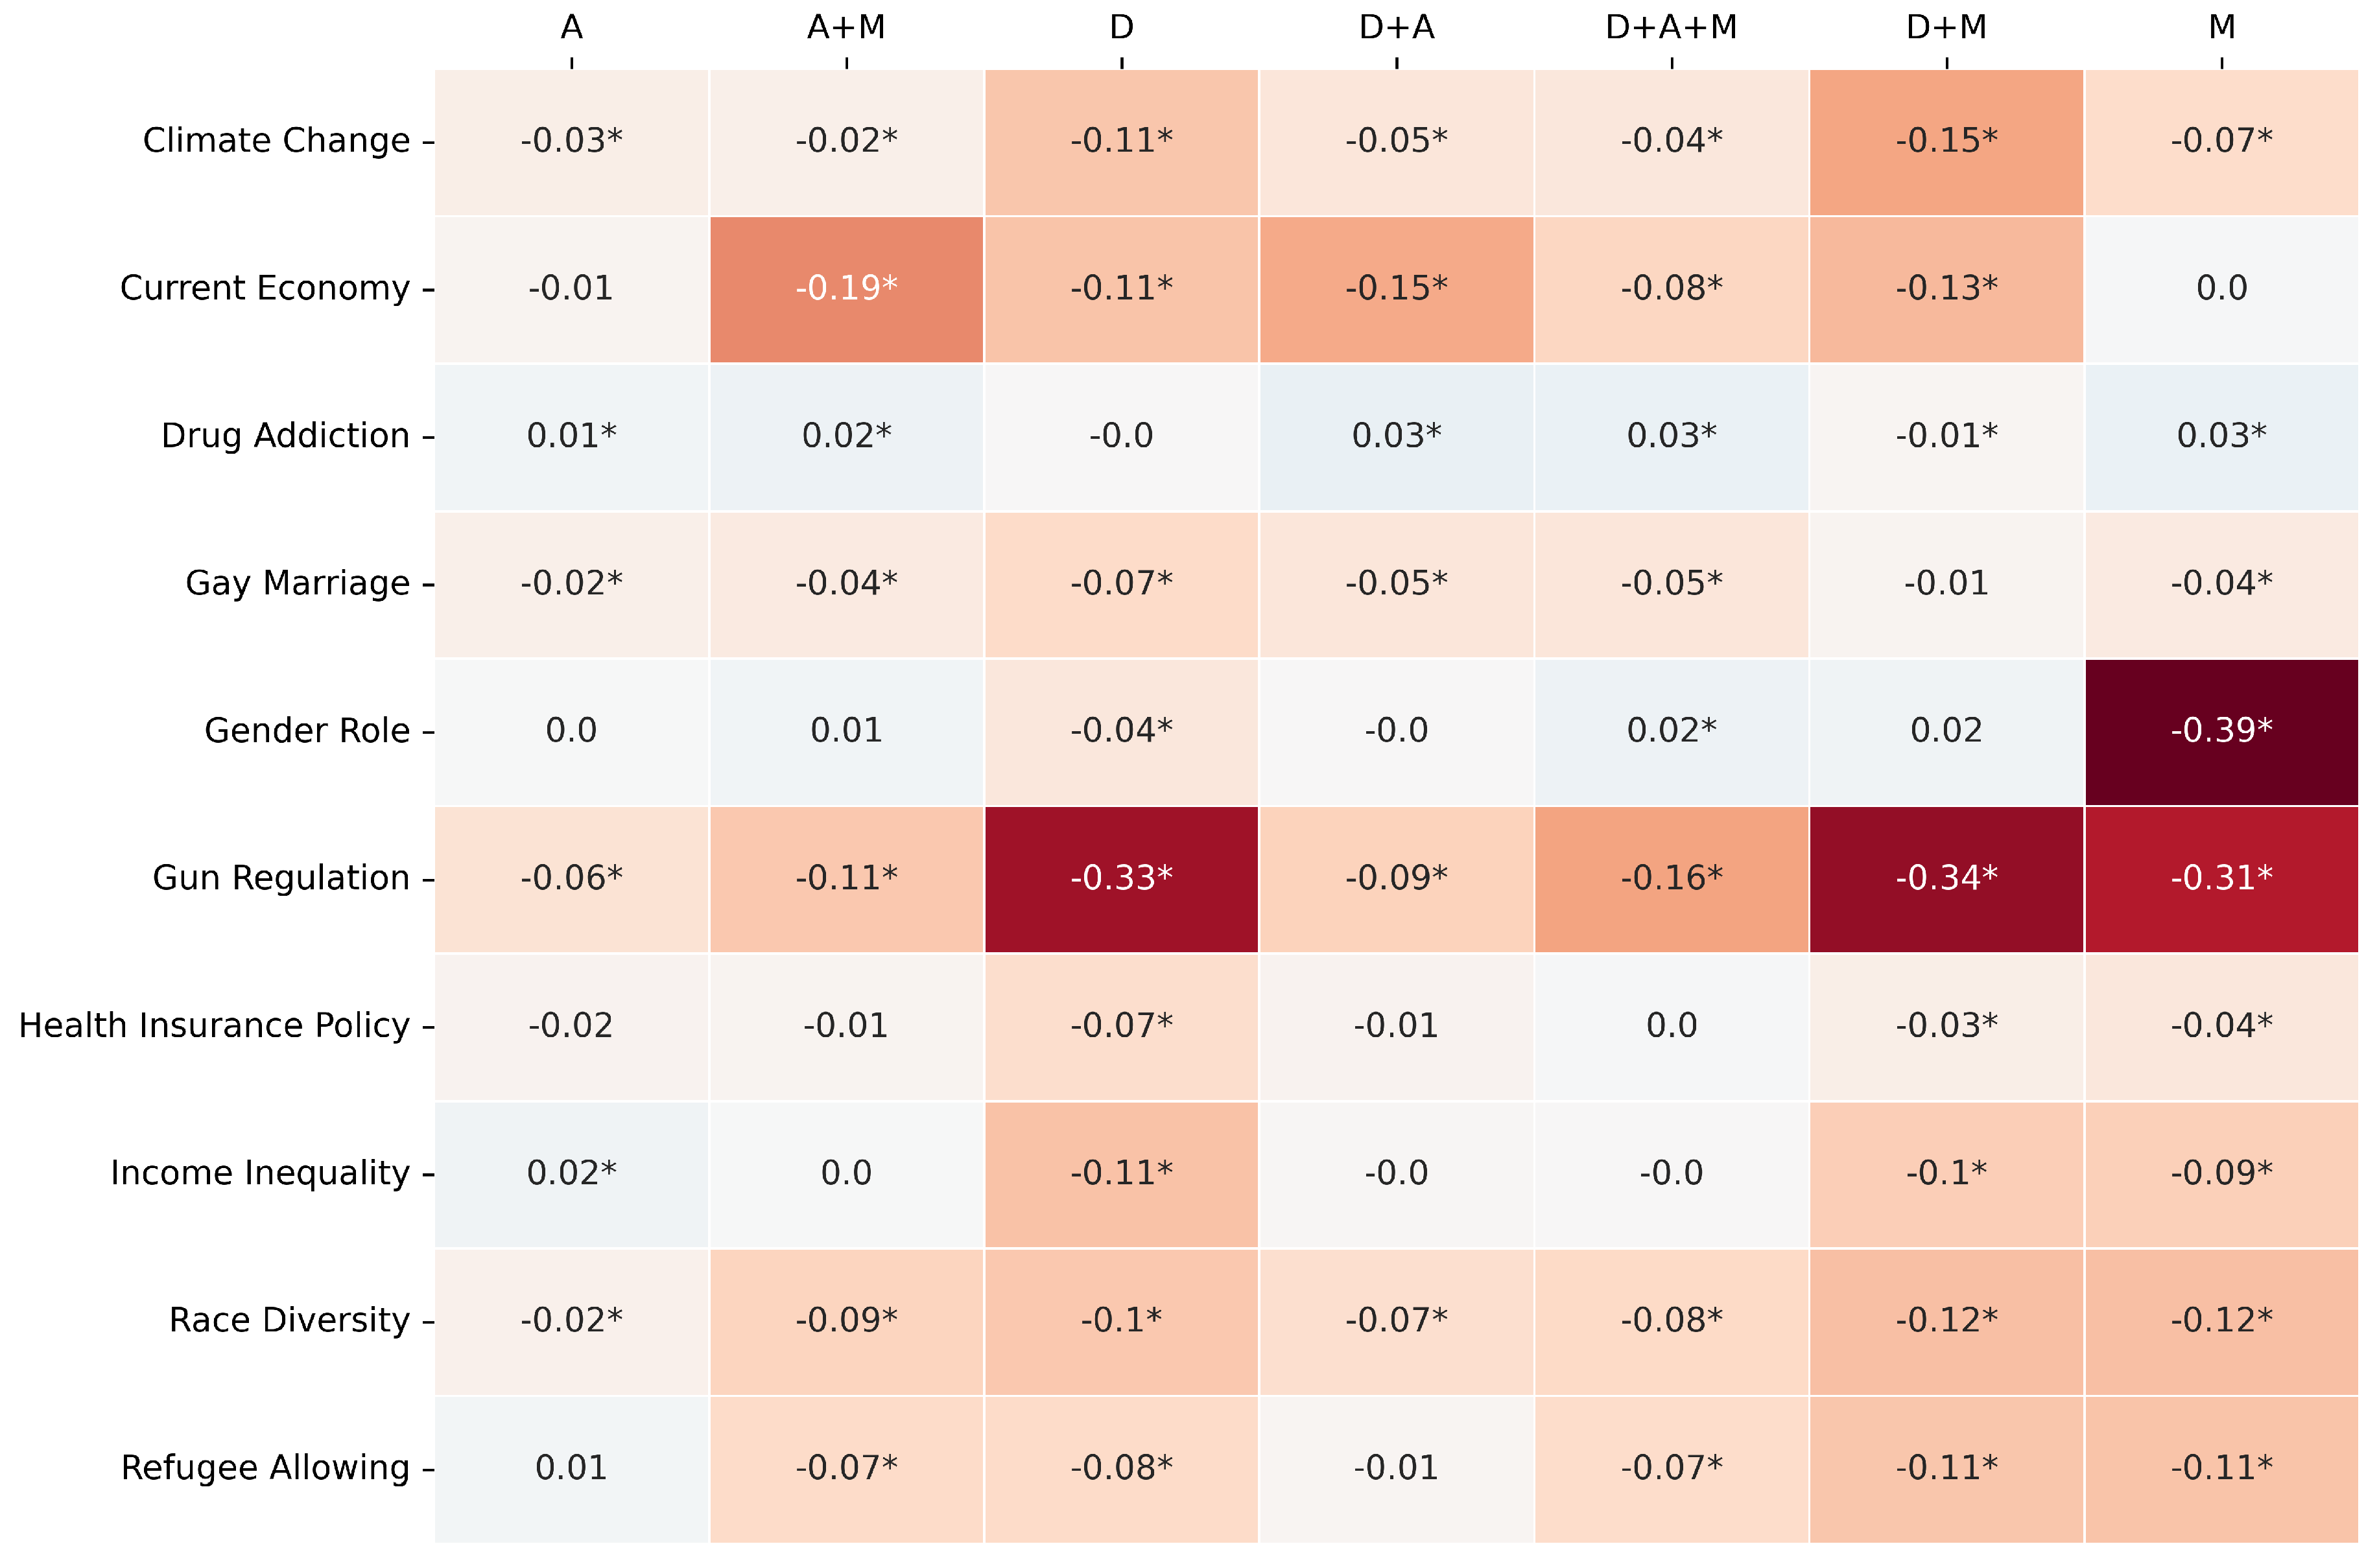
Task: Select the Gay Marriage D cell (-0.07*)
Action: pyautogui.click(x=1121, y=583)
